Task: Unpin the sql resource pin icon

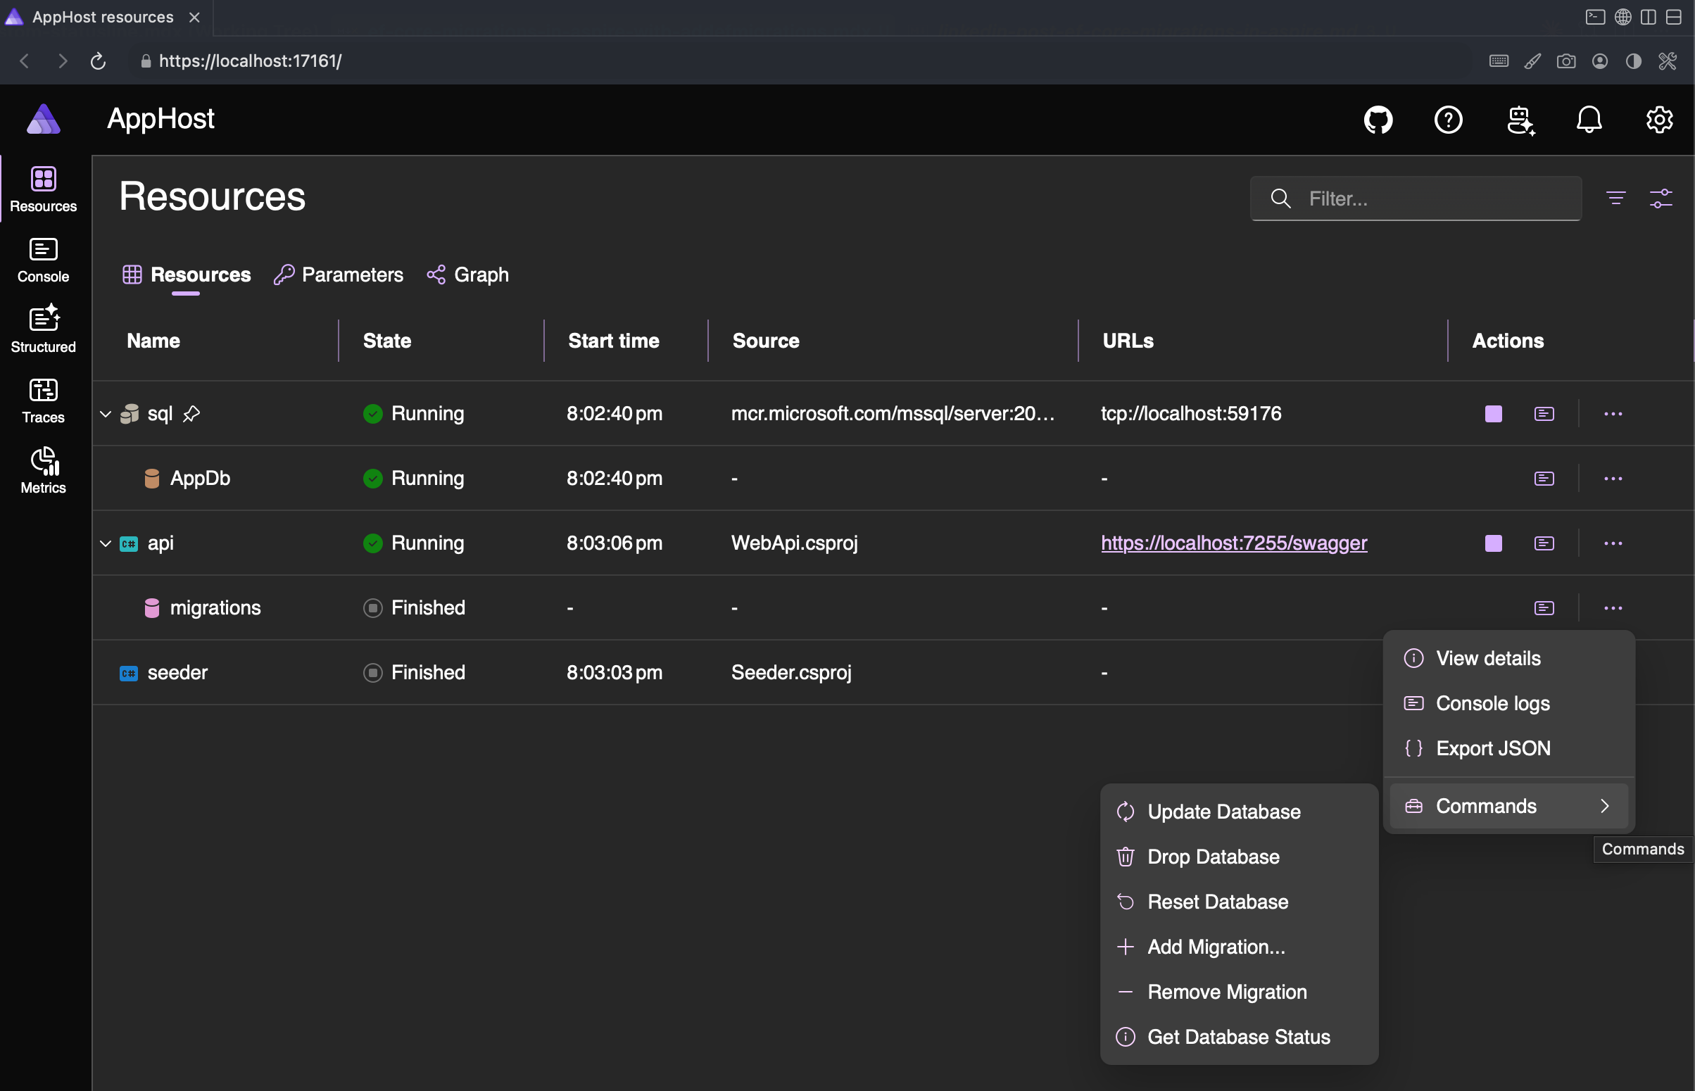Action: [x=191, y=414]
